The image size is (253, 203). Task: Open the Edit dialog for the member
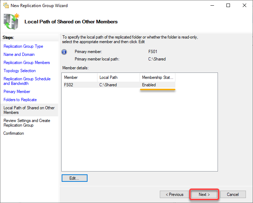coord(74,178)
